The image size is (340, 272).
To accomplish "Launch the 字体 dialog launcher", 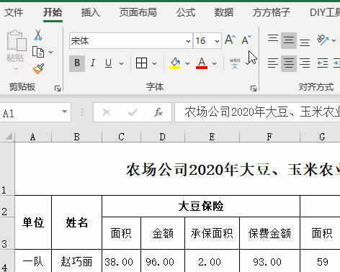I will pyautogui.click(x=254, y=89).
